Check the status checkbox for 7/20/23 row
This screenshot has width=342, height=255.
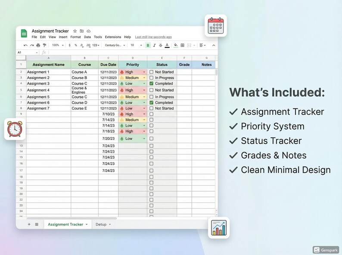click(x=151, y=138)
